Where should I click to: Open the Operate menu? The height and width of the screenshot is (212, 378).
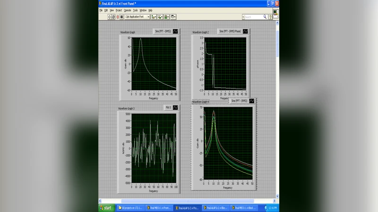pos(128,10)
